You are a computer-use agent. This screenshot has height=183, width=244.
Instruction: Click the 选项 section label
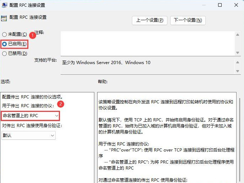click(5, 81)
